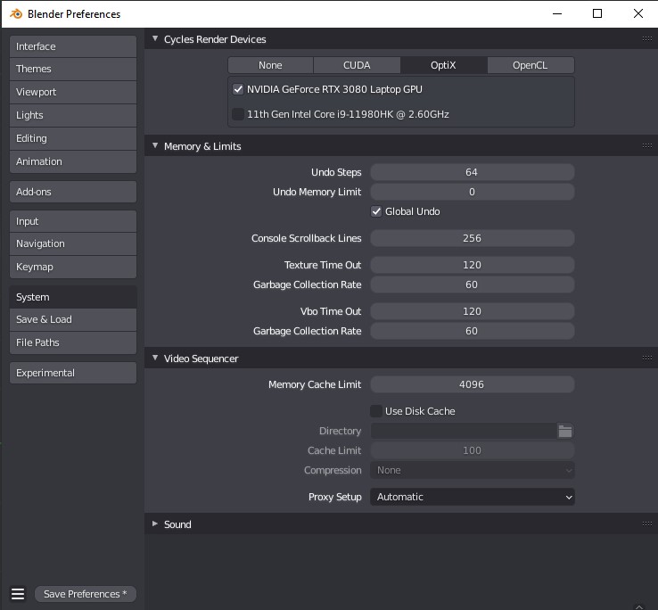The height and width of the screenshot is (610, 658).
Task: Open the Editing preferences section
Action: coord(73,138)
